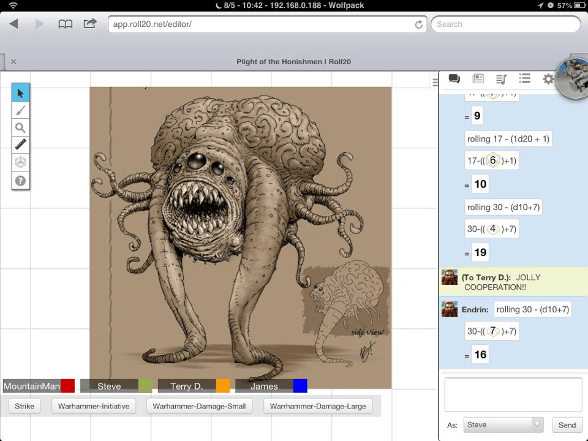Select the paintbrush drawing tool
The height and width of the screenshot is (441, 588).
pos(21,110)
